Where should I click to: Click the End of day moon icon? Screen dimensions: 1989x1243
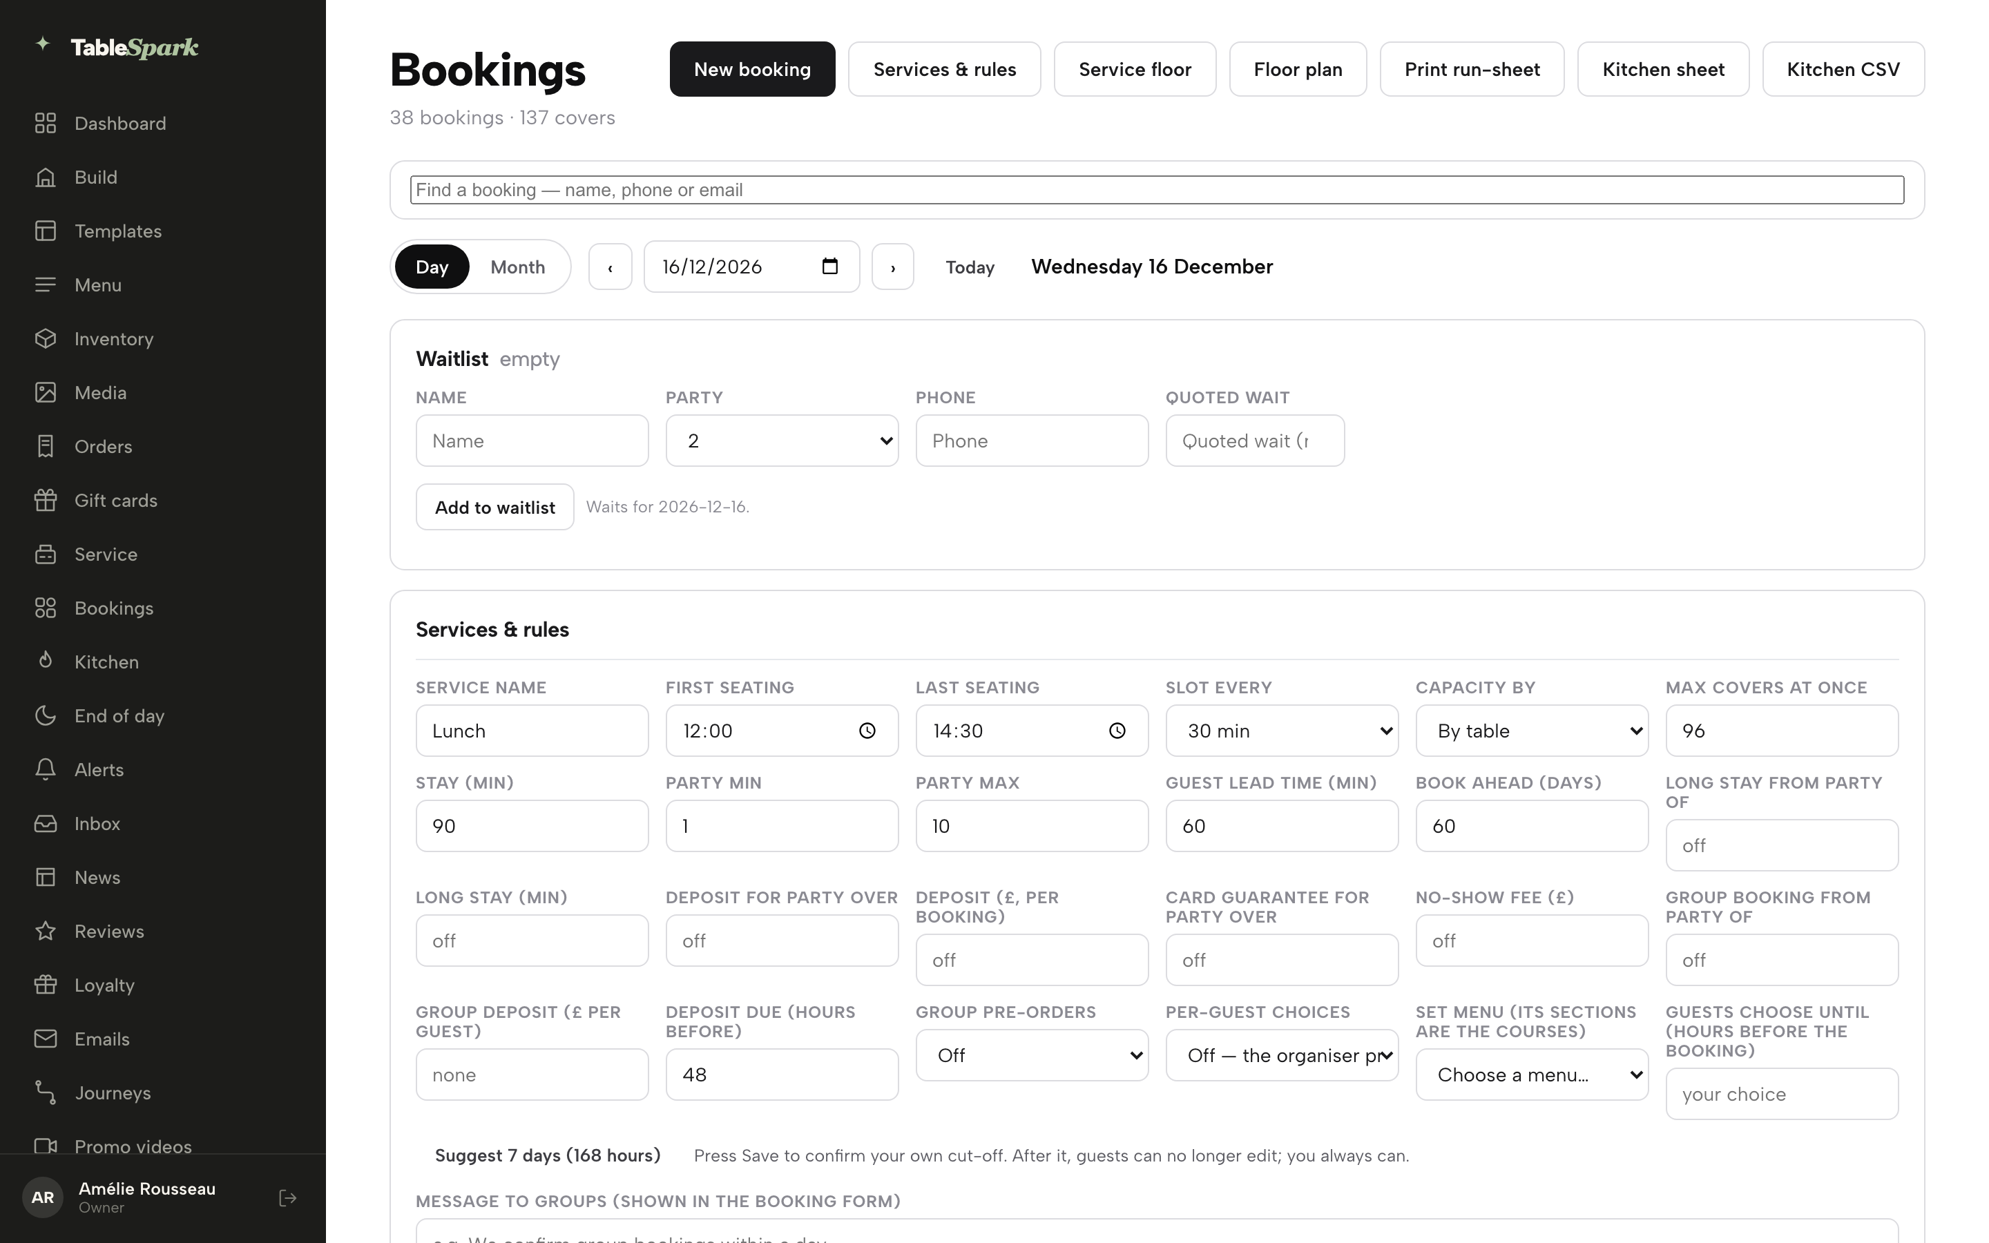tap(45, 715)
